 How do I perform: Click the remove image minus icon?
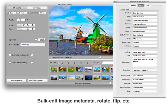[55, 63]
